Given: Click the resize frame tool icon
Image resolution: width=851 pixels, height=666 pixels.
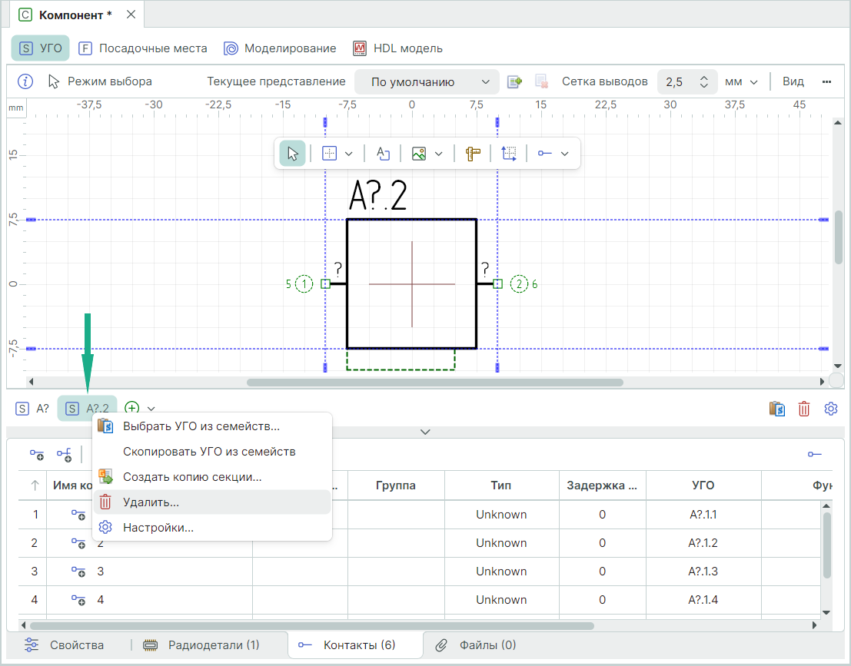Looking at the screenshot, I should point(509,154).
